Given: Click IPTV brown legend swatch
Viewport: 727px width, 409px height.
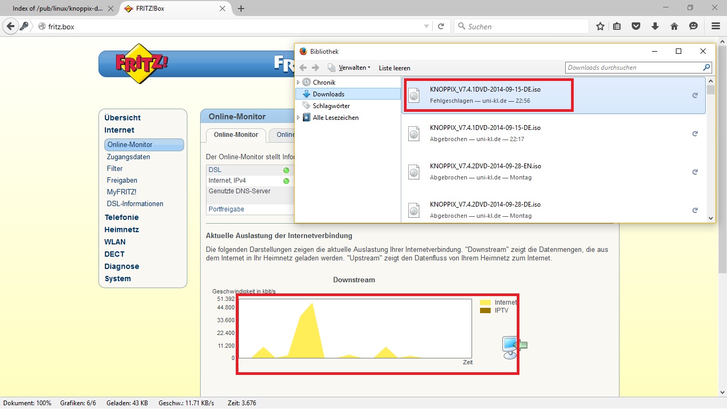Looking at the screenshot, I should coord(485,310).
